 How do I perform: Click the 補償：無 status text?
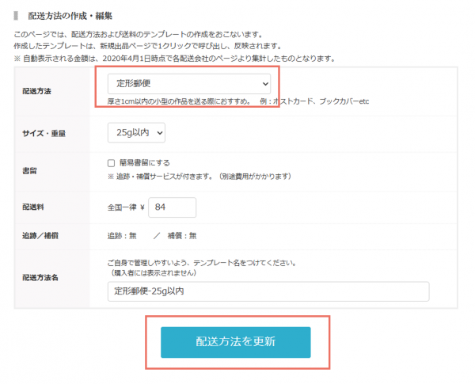181,235
